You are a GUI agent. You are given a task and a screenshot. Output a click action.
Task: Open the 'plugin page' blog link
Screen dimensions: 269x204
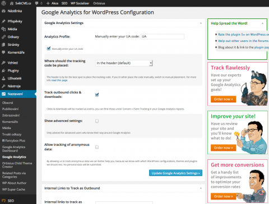[262, 48]
